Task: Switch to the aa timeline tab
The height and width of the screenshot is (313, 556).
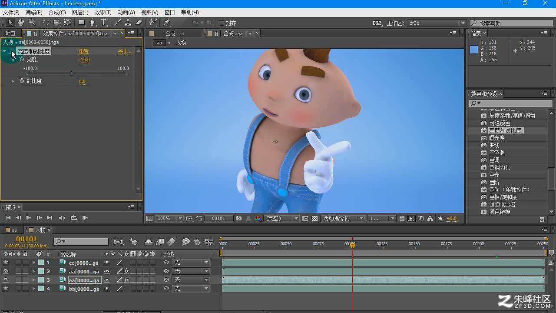Action: point(11,230)
